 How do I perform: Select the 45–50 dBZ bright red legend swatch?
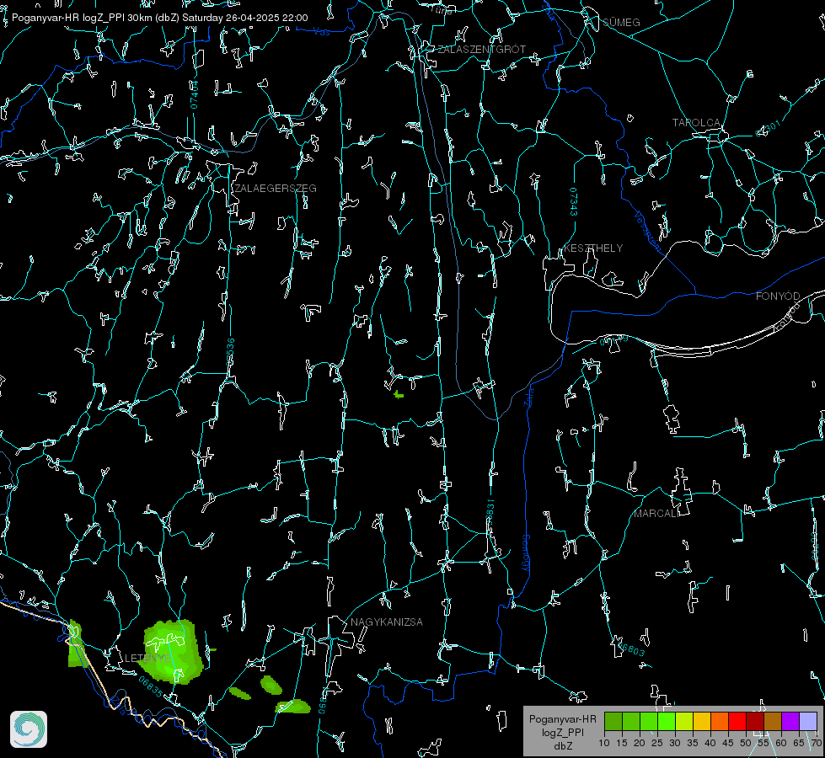point(737,721)
